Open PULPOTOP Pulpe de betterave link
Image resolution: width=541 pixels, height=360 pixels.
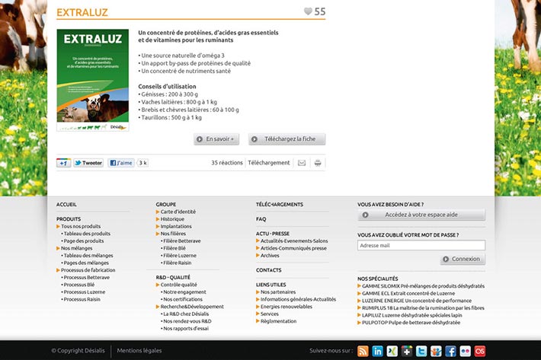click(411, 323)
